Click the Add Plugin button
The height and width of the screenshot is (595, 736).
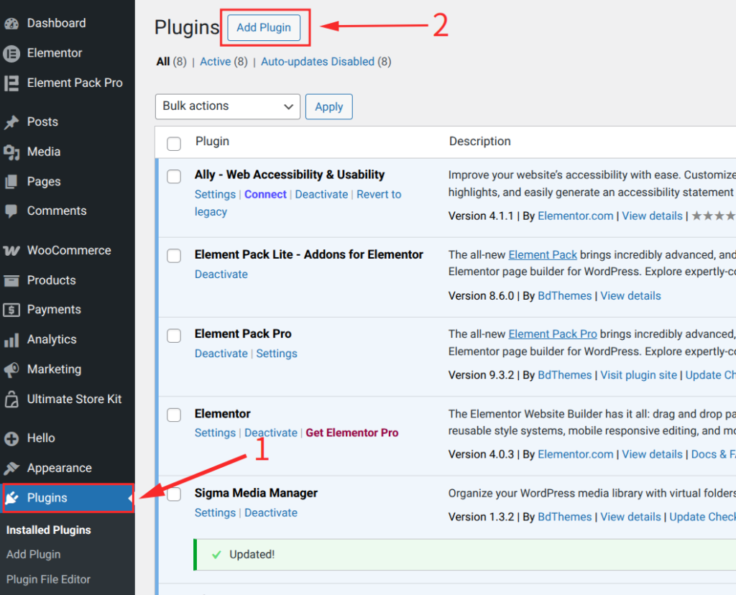click(263, 27)
